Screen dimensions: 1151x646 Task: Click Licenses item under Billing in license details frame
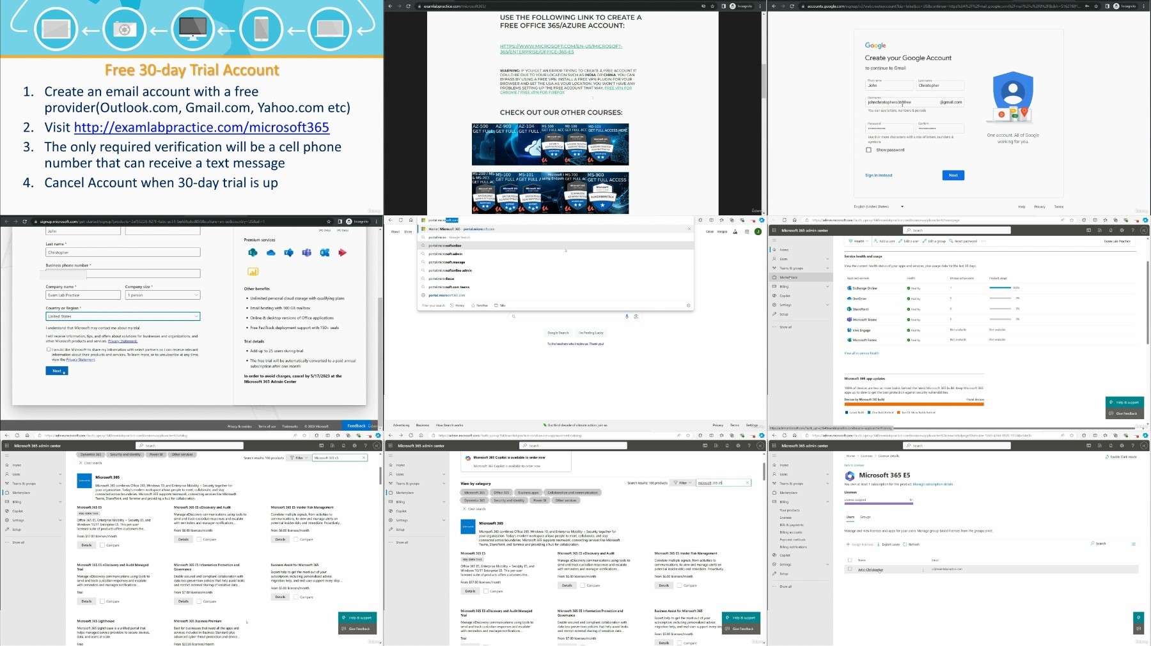tap(785, 518)
